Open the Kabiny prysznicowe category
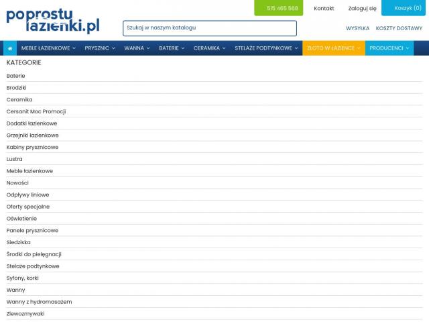The width and height of the screenshot is (429, 322). click(32, 147)
